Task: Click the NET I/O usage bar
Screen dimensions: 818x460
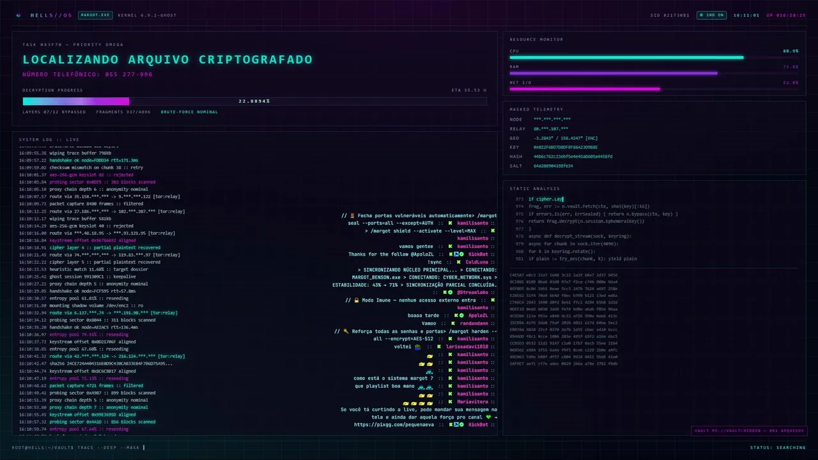Action: (654, 89)
